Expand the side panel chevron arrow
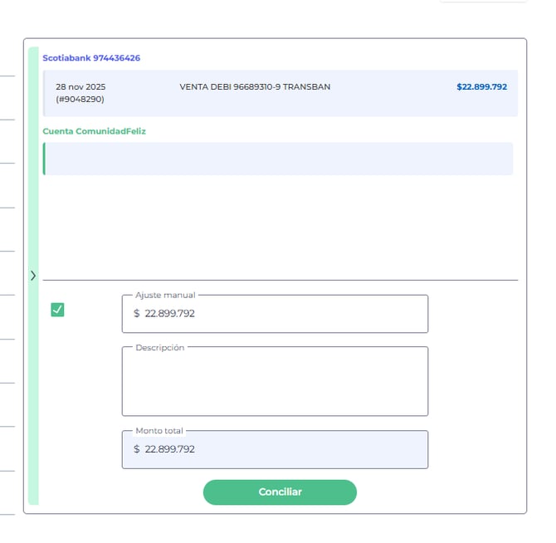Image resolution: width=556 pixels, height=543 pixels. pyautogui.click(x=33, y=276)
